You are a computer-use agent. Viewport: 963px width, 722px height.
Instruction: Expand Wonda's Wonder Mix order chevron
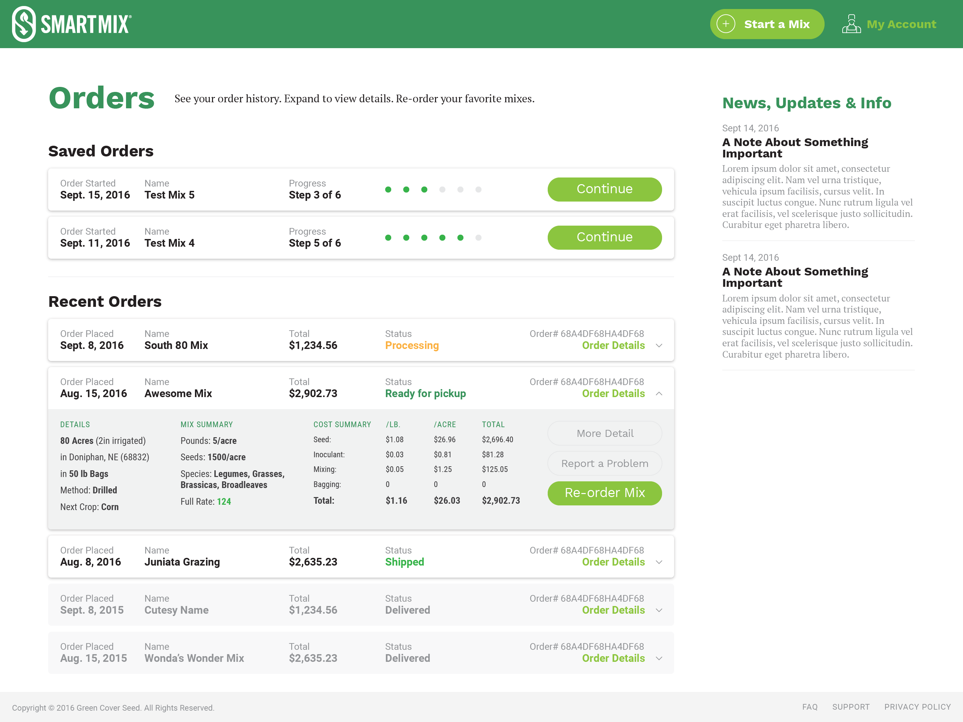coord(659,658)
